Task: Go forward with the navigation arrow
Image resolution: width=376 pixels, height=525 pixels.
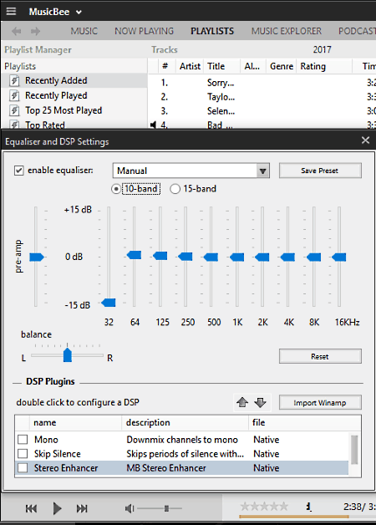Action: point(35,32)
